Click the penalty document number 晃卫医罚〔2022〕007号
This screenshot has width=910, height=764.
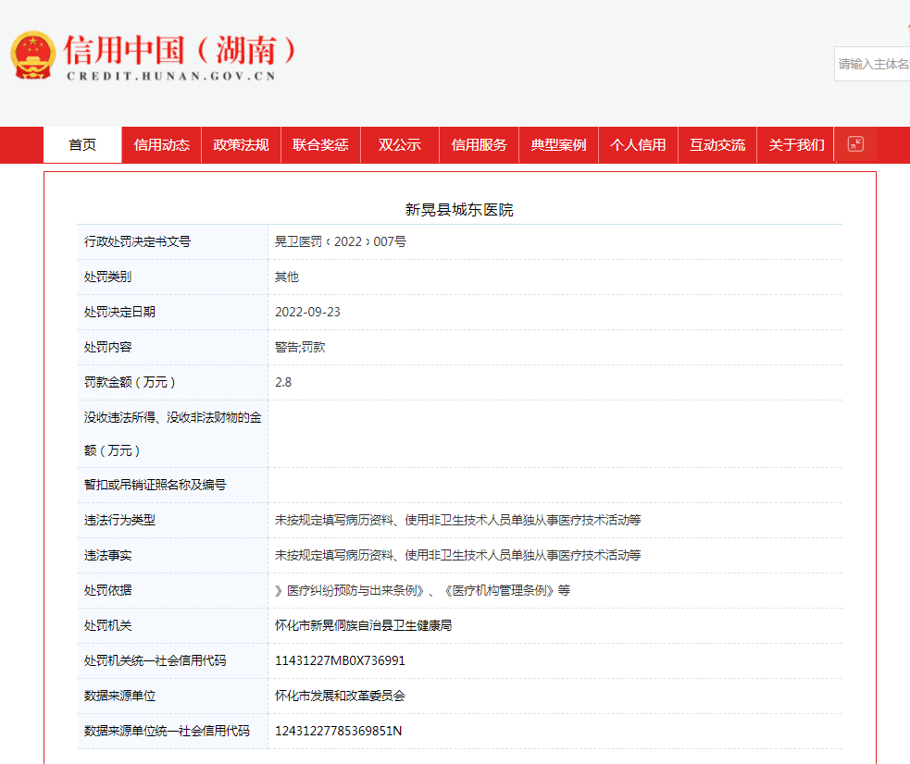[340, 241]
